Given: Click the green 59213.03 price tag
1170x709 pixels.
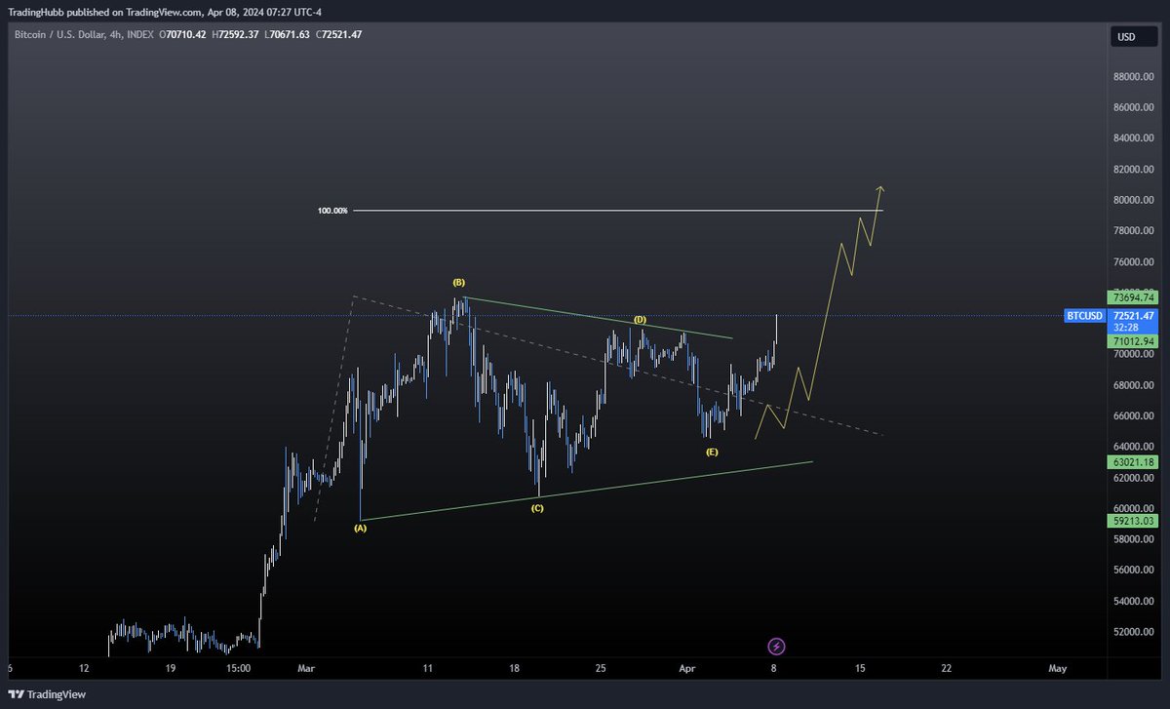Looking at the screenshot, I should (1133, 521).
